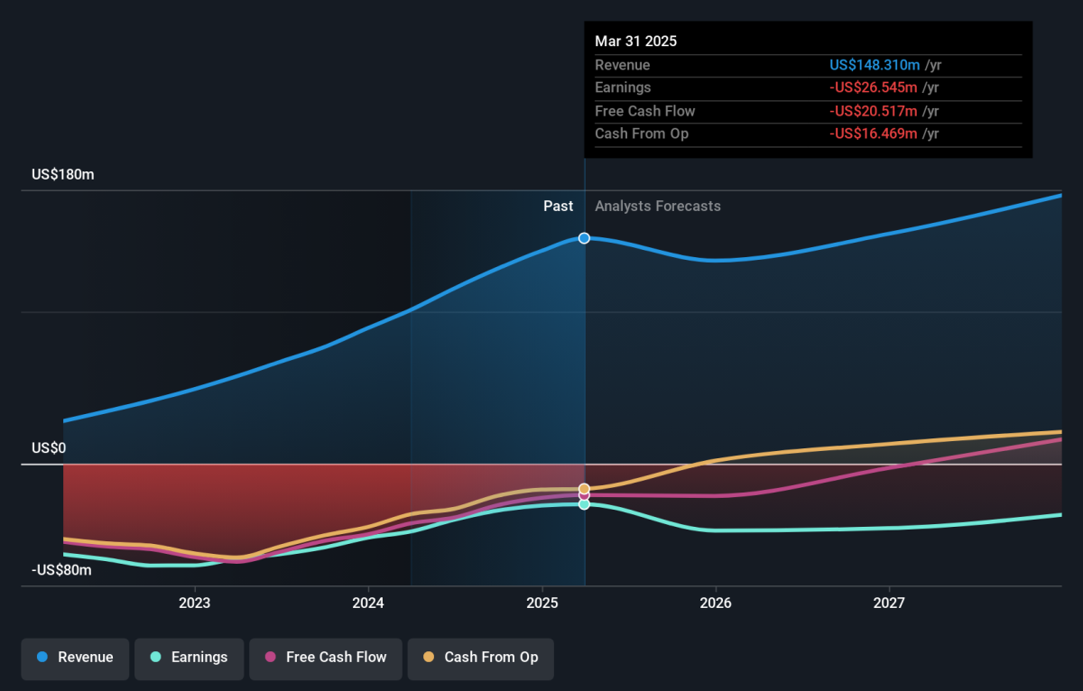Click the 2024 x-axis label

tap(368, 603)
